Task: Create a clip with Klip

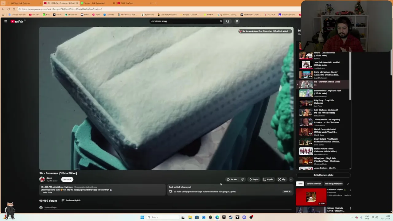Action: (282, 179)
